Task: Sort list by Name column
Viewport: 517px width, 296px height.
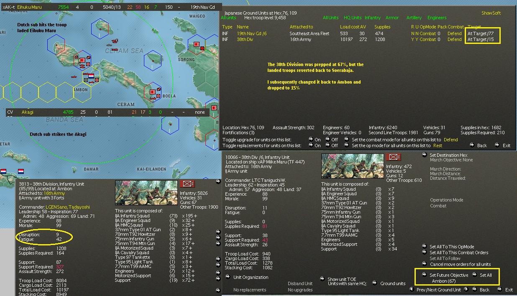Action: (x=243, y=27)
